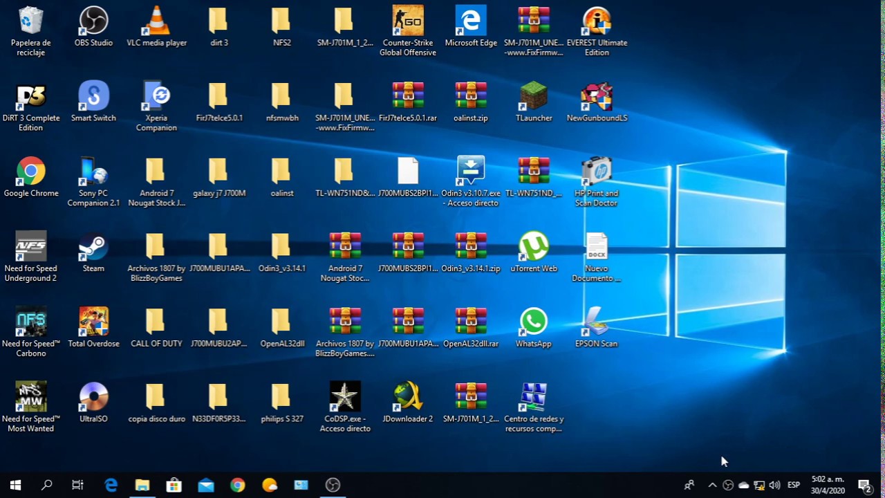Viewport: 885px width, 498px height.
Task: Launch Microsoft Edge from the taskbar
Action: (111, 485)
